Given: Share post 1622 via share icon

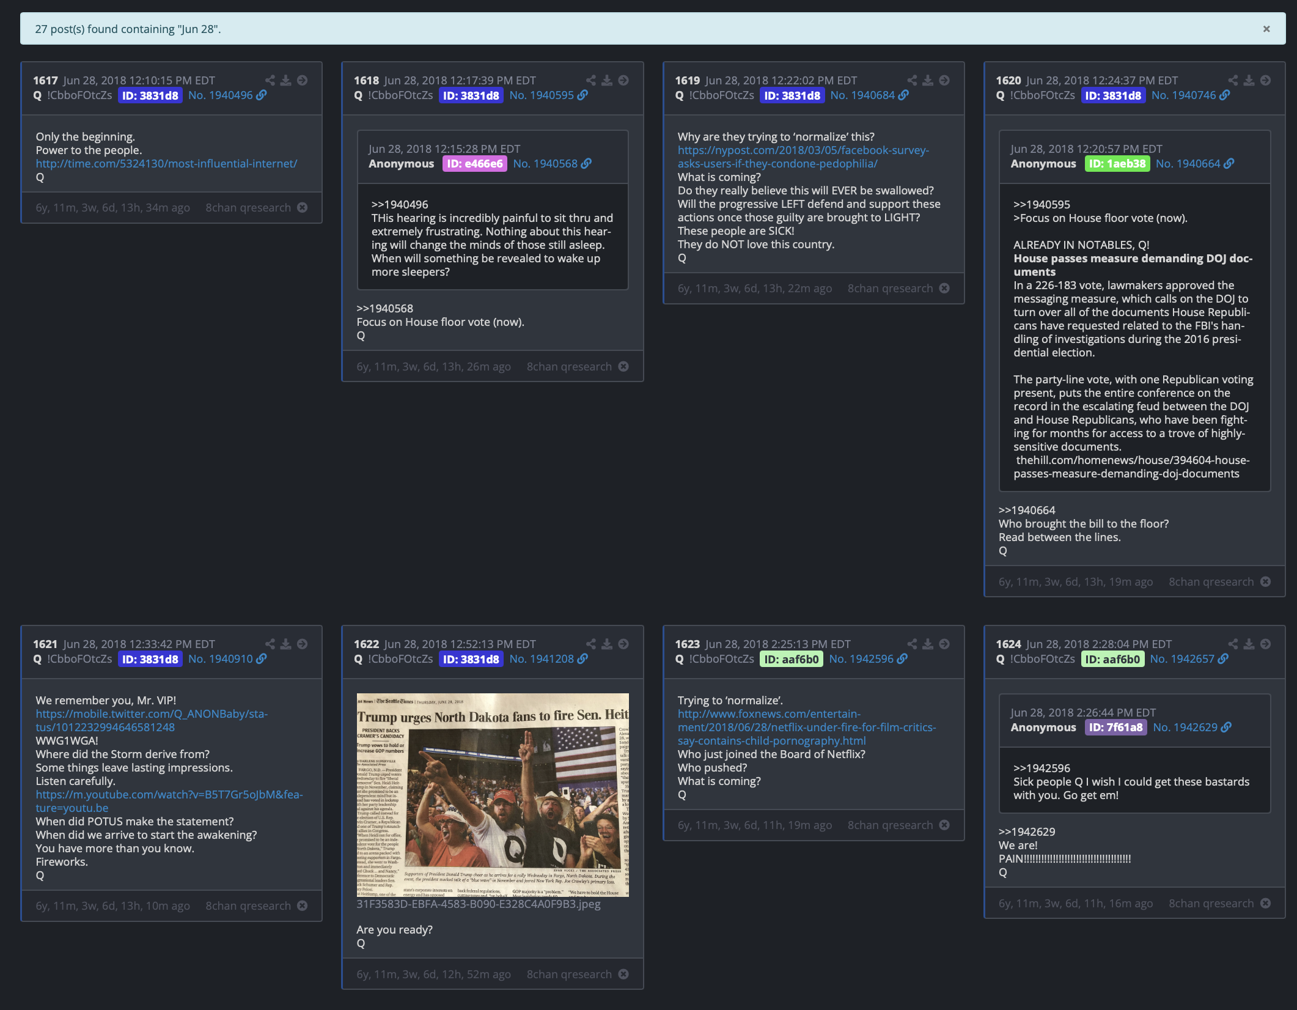Looking at the screenshot, I should pos(591,644).
